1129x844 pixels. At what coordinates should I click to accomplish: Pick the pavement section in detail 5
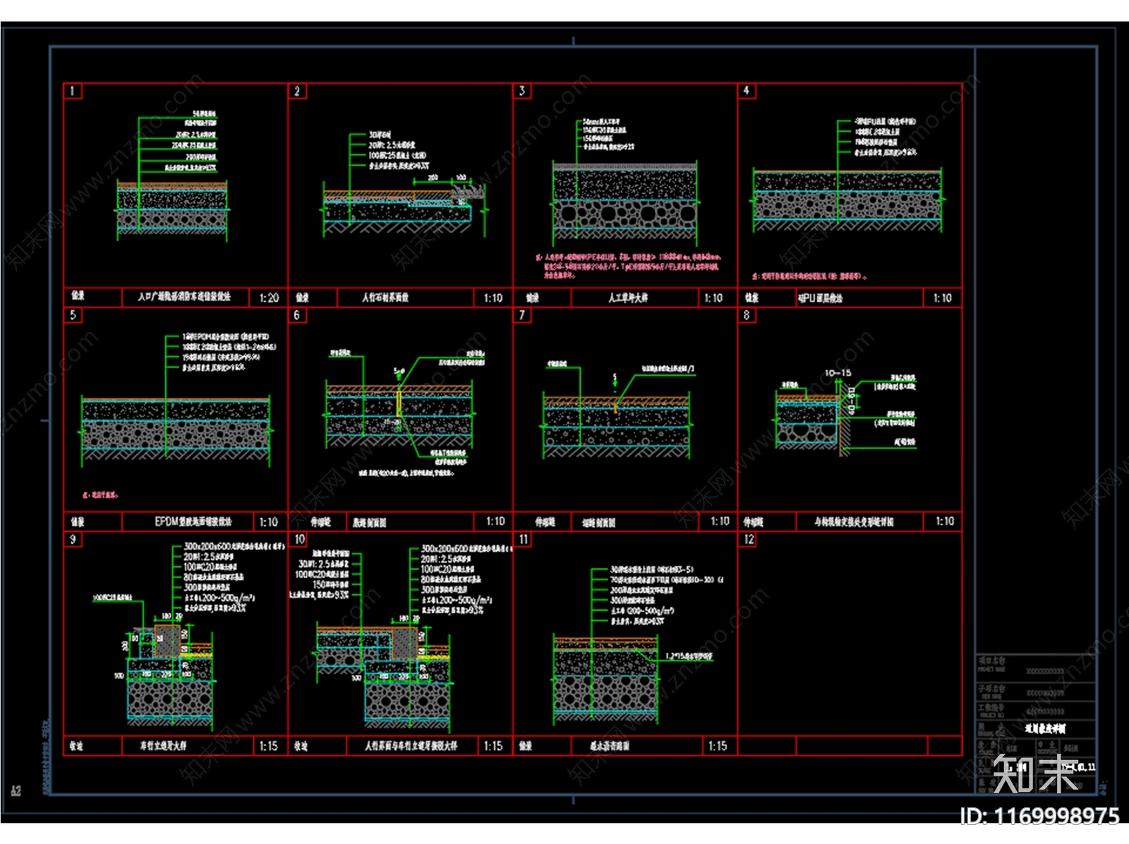(175, 431)
